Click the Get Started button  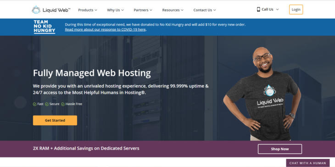click(55, 121)
